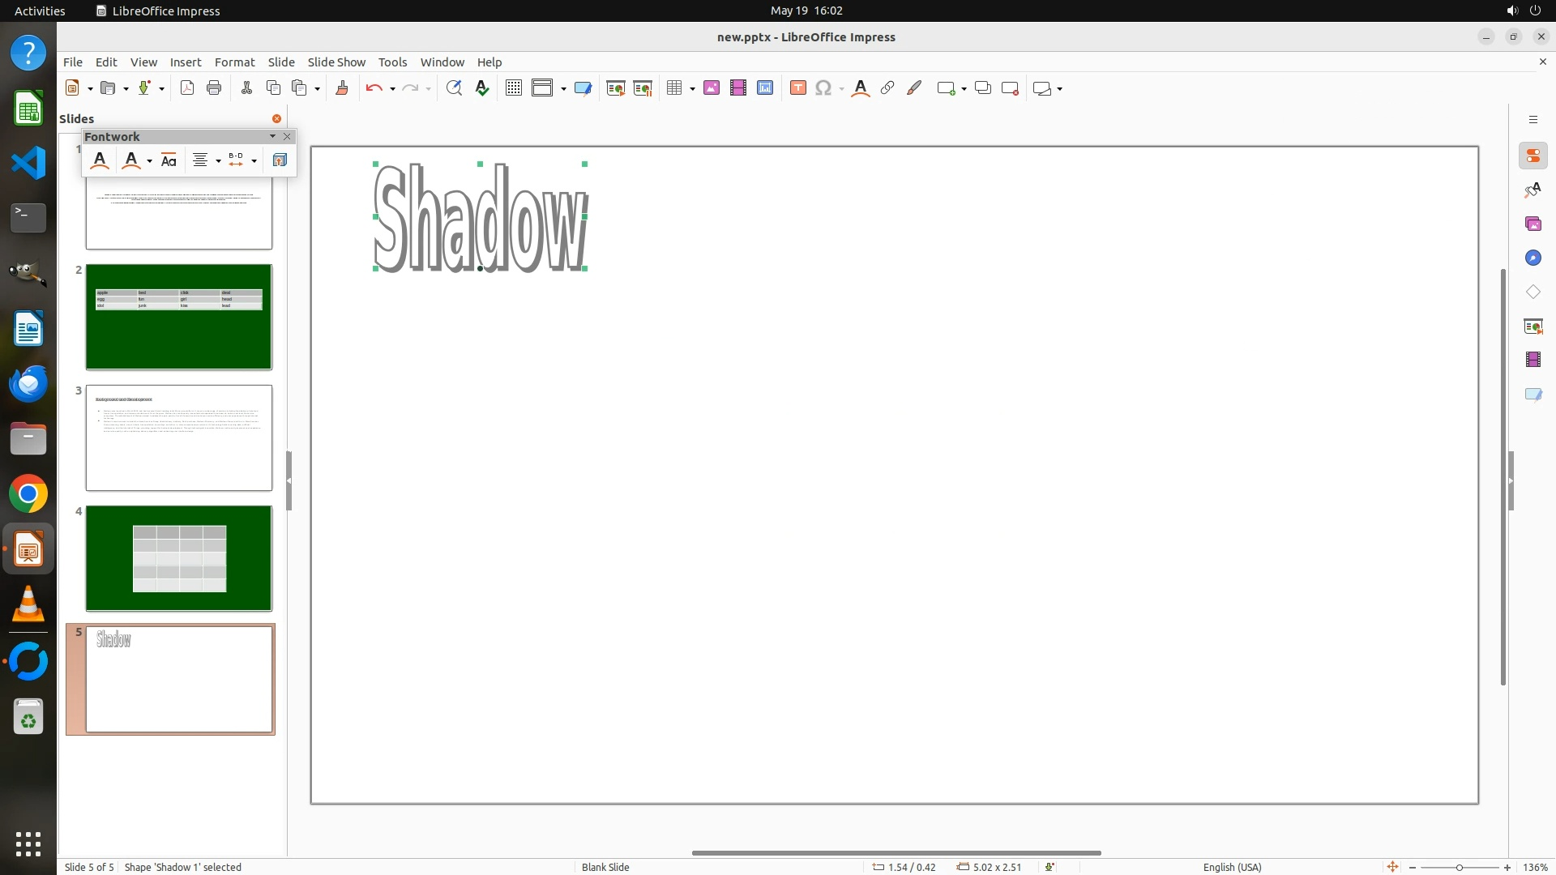Open the Format menu
The image size is (1556, 875).
point(234,62)
